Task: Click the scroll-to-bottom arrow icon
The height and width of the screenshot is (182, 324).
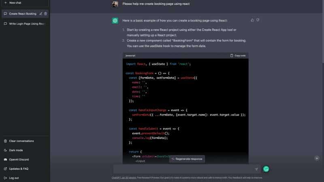Action: click(x=317, y=158)
